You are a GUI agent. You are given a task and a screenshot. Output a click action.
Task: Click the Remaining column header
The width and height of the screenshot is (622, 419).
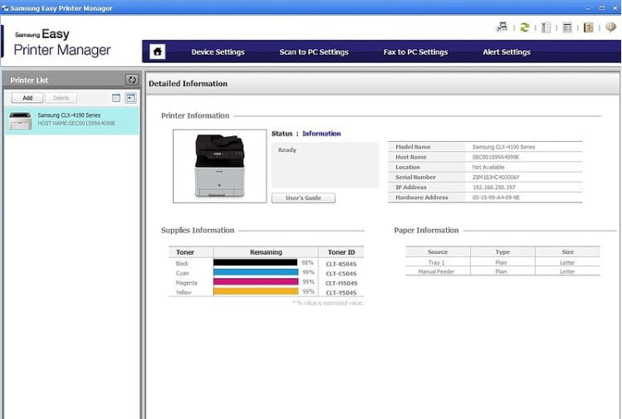266,252
